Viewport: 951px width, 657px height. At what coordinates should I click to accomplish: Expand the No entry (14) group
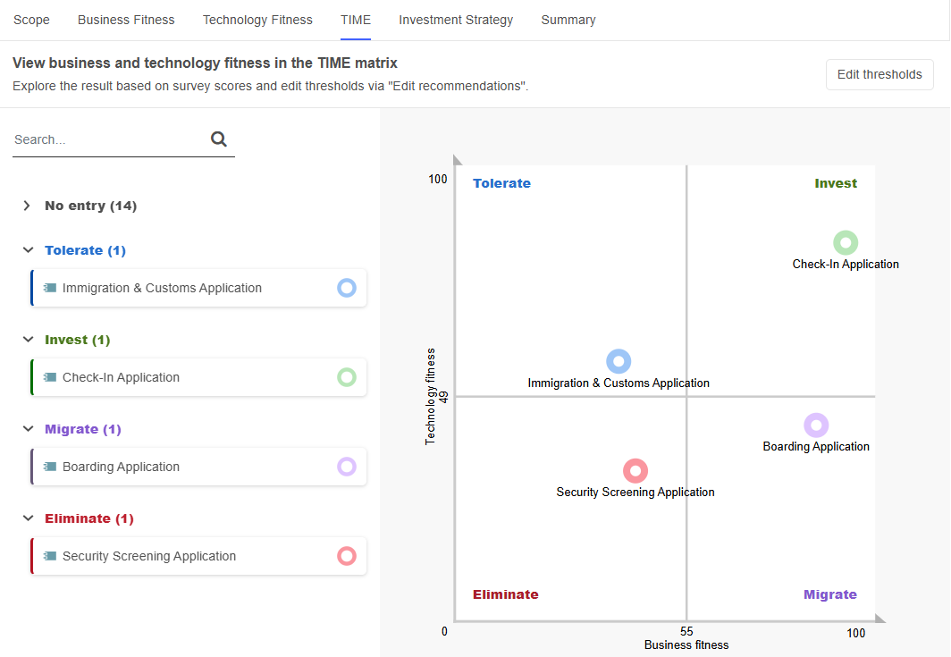27,206
